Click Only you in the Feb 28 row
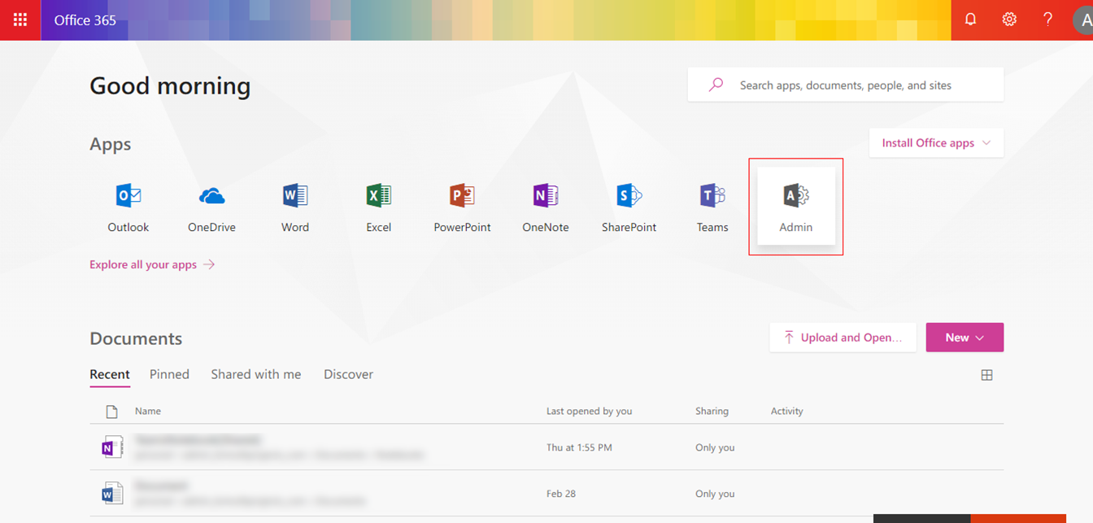This screenshot has height=523, width=1093. (715, 494)
